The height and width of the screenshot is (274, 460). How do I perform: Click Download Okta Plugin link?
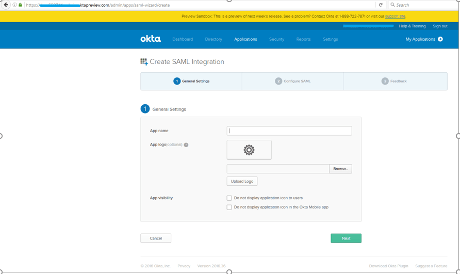(388, 266)
